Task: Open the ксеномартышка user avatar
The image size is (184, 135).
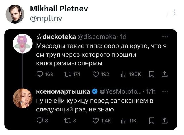Action: (23, 98)
